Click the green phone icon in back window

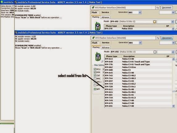98,26
